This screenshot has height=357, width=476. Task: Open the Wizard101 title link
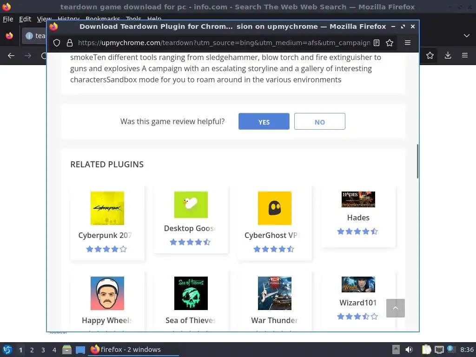(358, 303)
